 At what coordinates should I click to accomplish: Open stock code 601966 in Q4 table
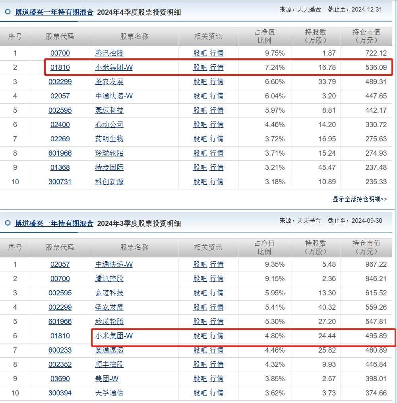coord(60,153)
